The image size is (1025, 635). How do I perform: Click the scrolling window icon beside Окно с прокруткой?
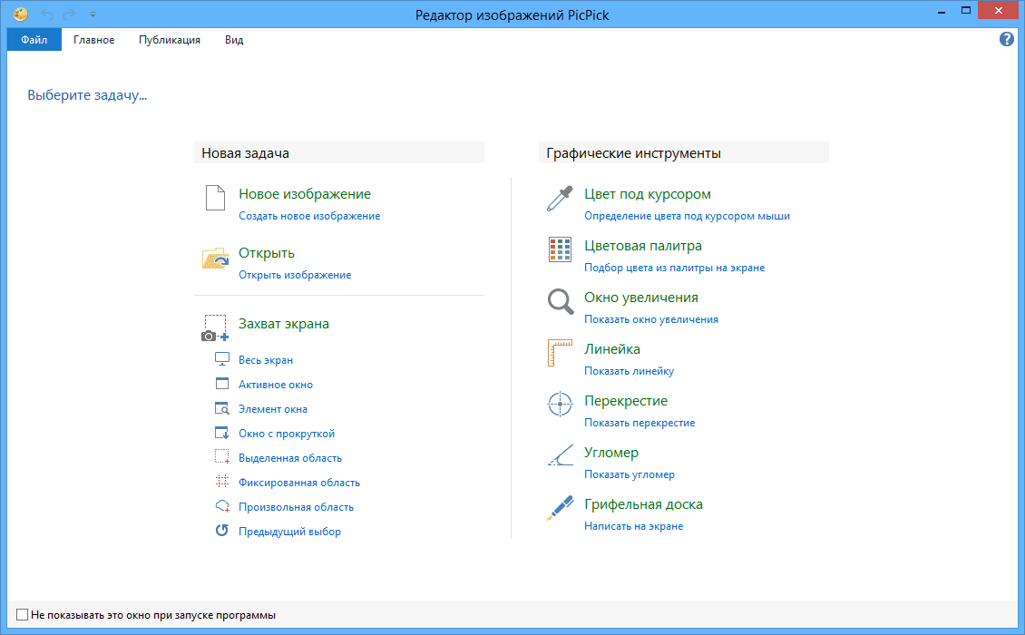(x=222, y=433)
